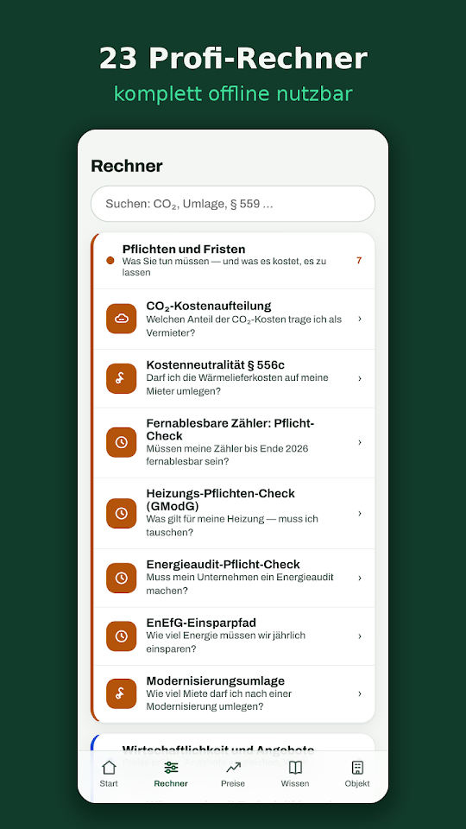Open the Modernisierungsumlage title
Viewport: 466px width, 829px height.
[216, 680]
